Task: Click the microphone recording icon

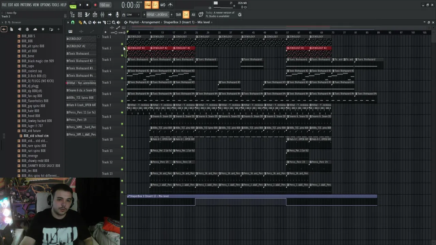Action: 117,15
